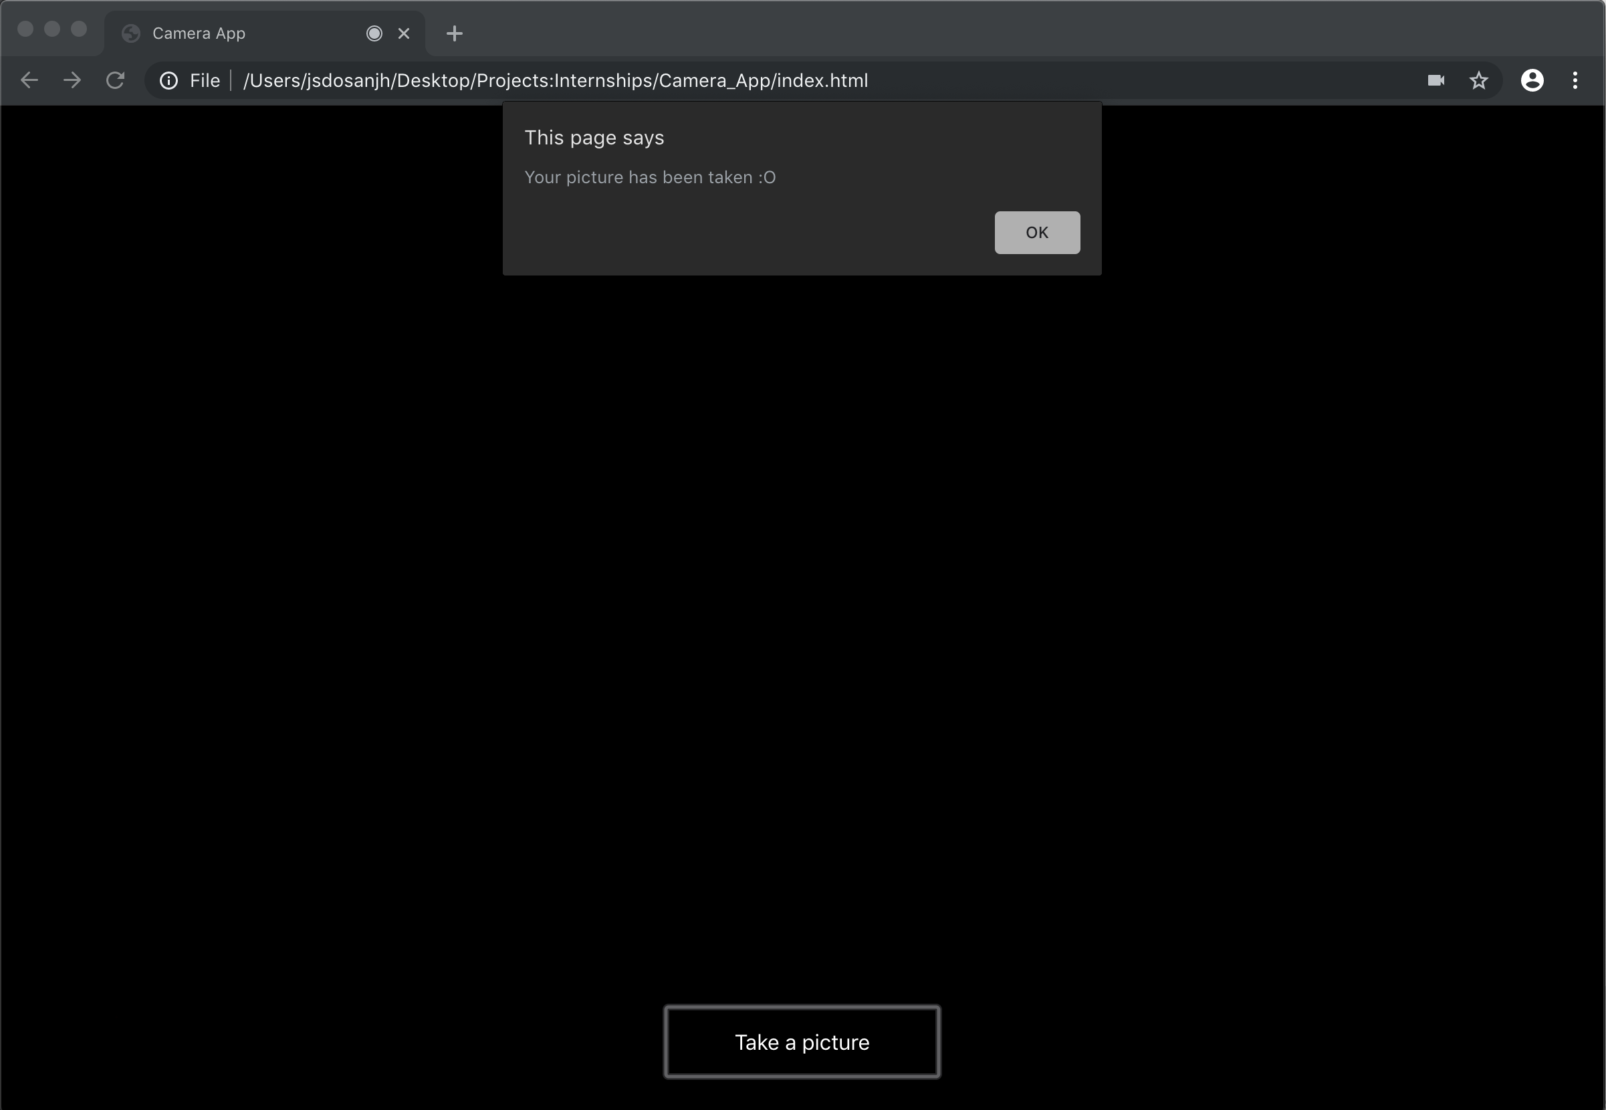Screen dimensions: 1606x1110
Task: Click the index.html URL address field
Action: [695, 81]
